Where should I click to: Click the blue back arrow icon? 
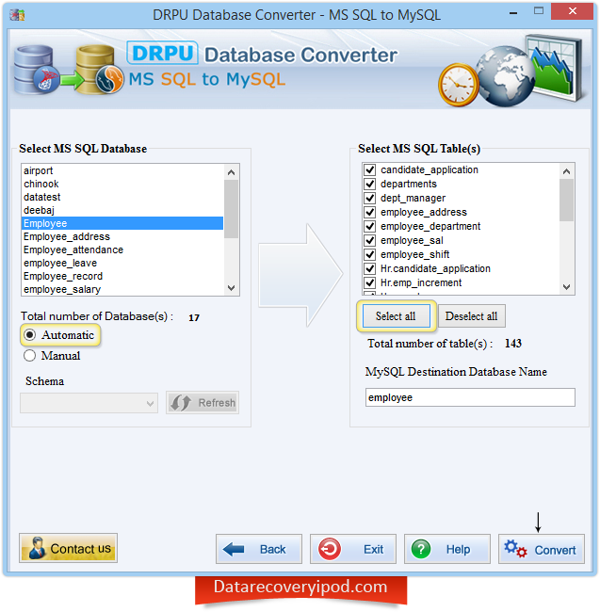coord(234,550)
